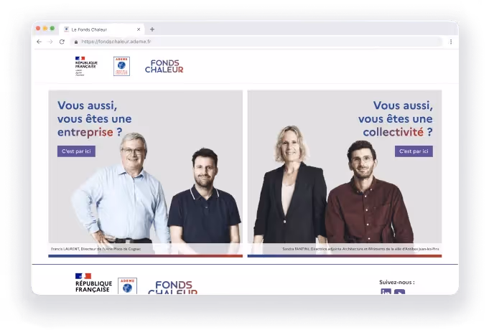
Task: Click the entreprise banner photo
Action: 145,174
